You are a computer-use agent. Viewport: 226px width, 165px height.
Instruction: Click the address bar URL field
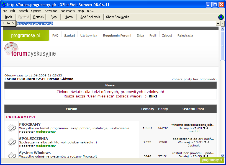(116, 24)
